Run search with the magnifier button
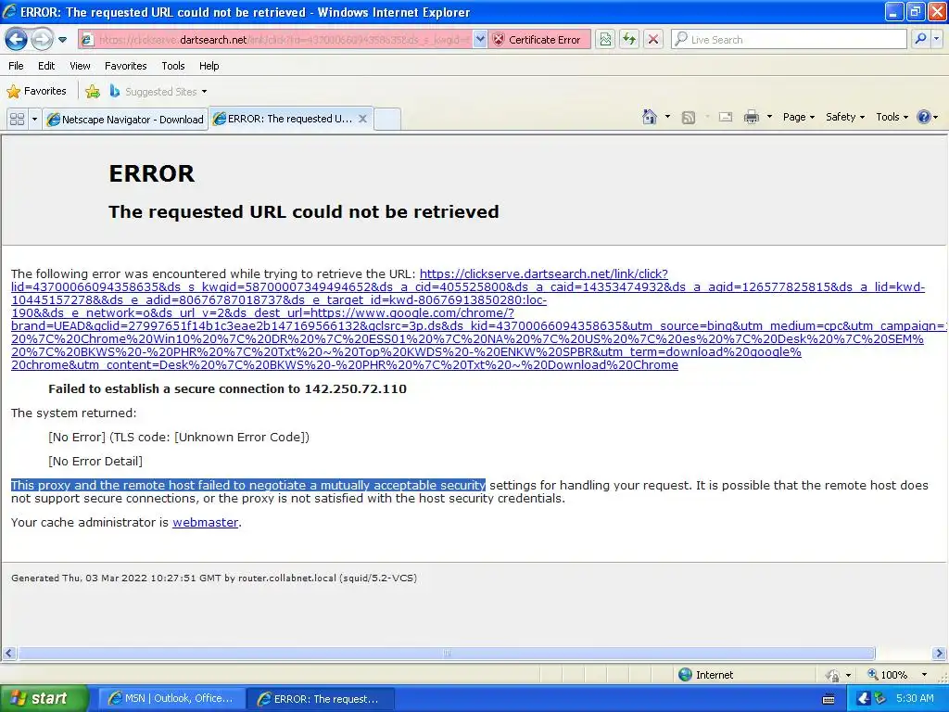949x712 pixels. (x=920, y=39)
